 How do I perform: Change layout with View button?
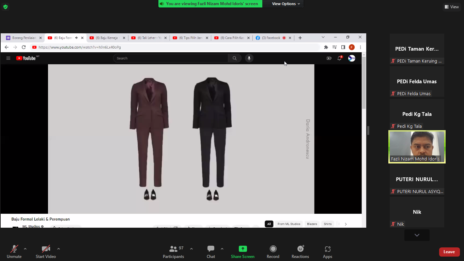(x=452, y=7)
